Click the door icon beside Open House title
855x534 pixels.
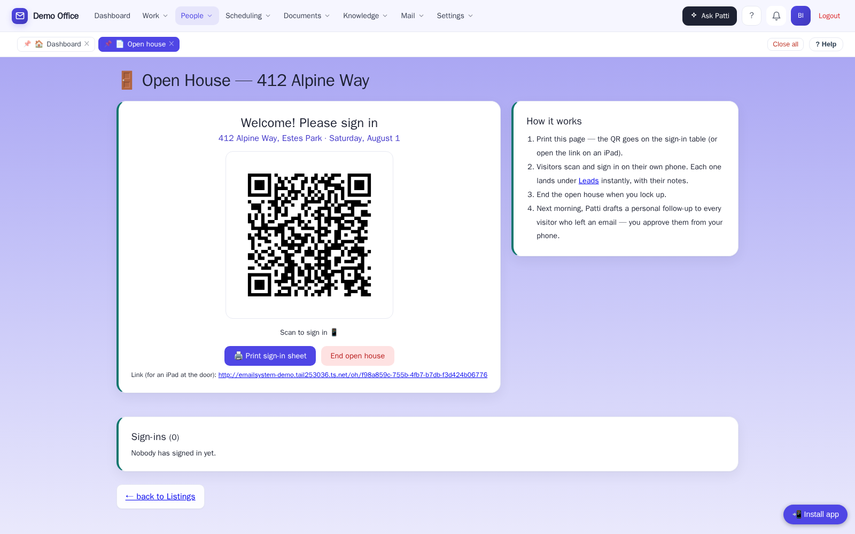(x=127, y=80)
